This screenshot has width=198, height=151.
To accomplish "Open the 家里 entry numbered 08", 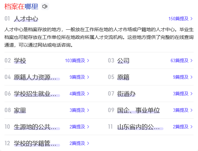I will 20,110.
